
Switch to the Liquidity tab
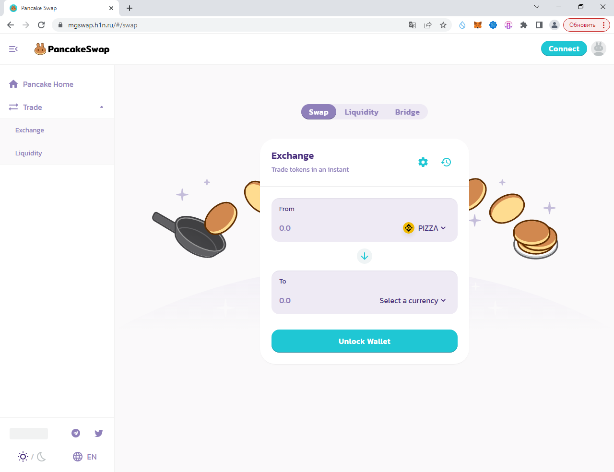(362, 112)
